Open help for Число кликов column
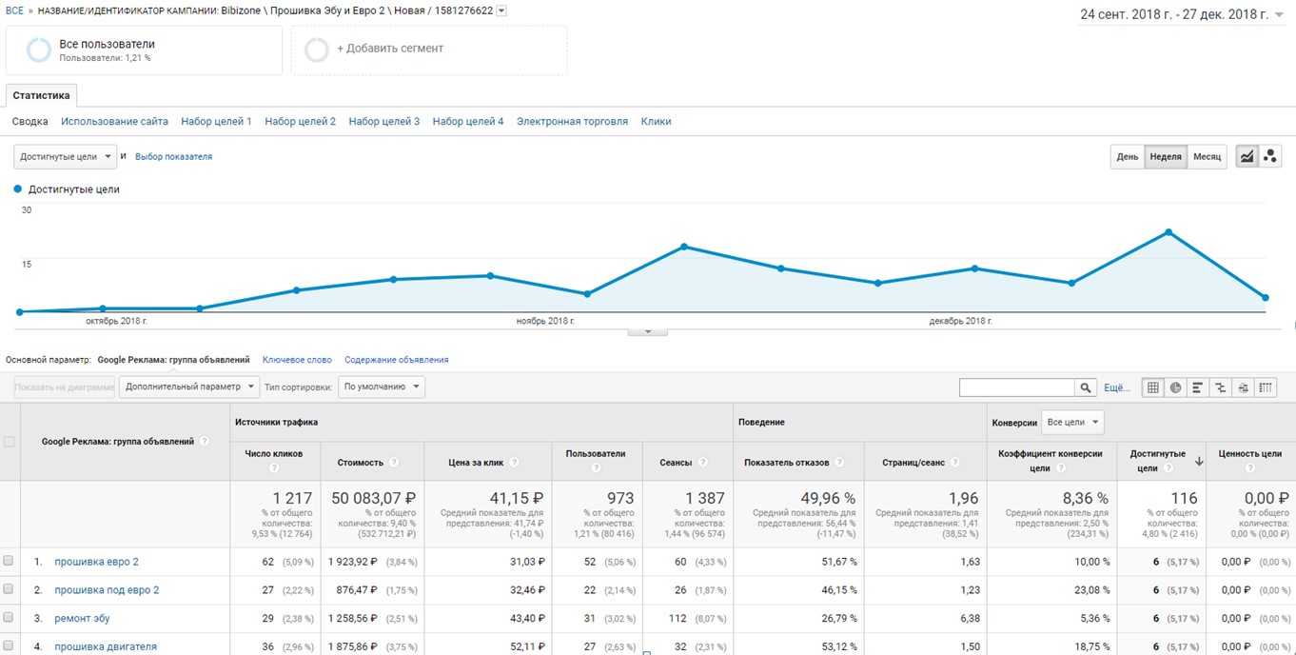1296x655 pixels. (274, 467)
